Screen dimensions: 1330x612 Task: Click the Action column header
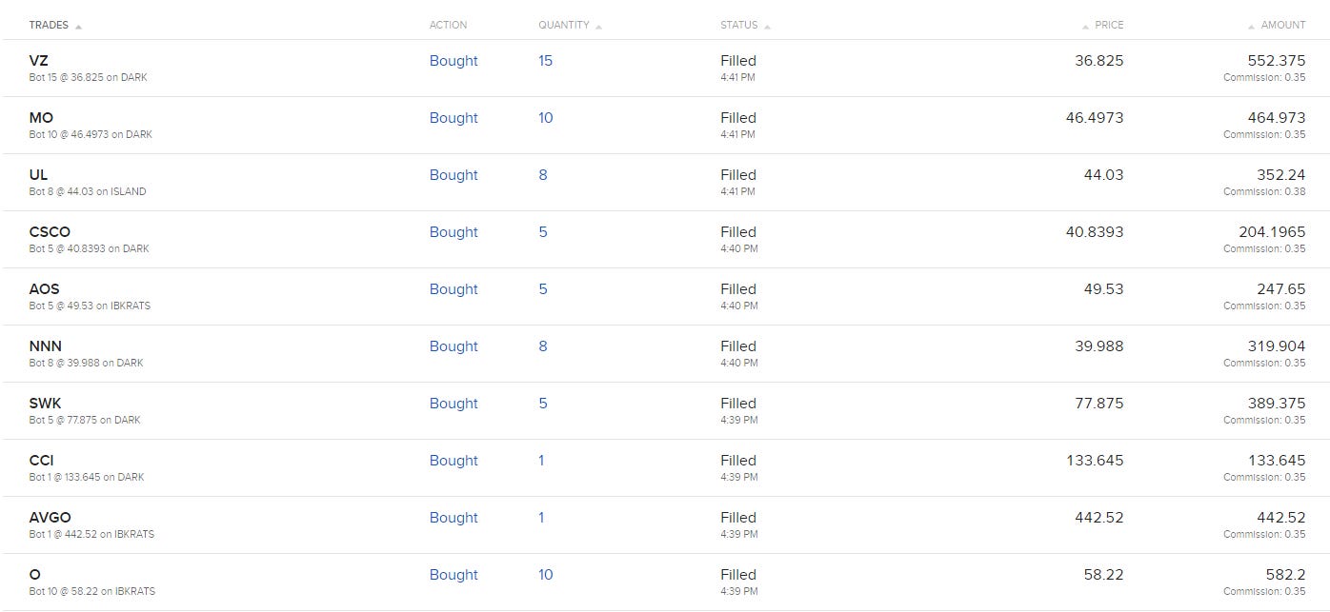pos(448,25)
